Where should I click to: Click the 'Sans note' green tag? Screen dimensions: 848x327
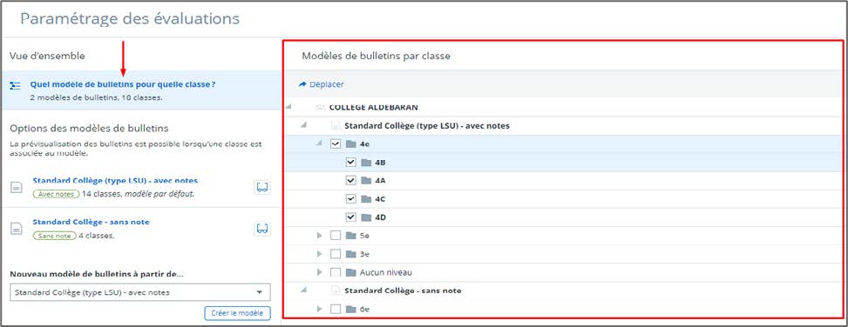54,236
